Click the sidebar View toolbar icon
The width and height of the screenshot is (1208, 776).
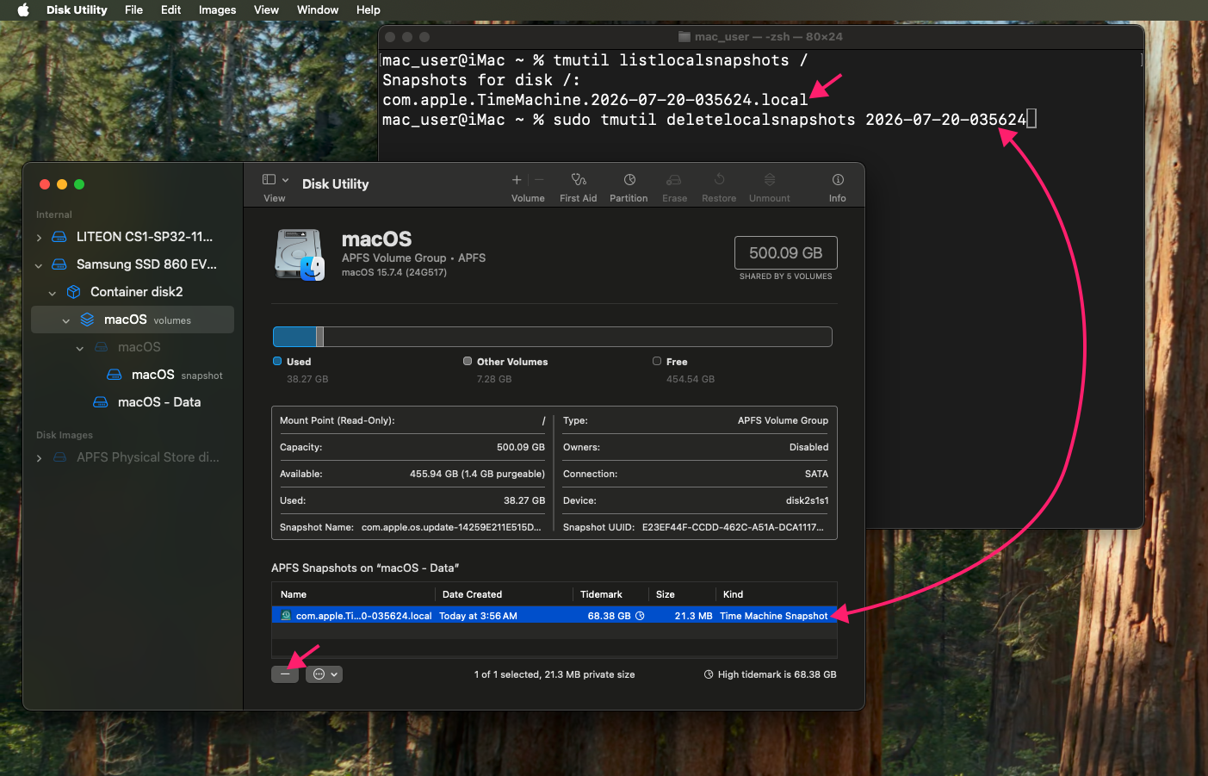(x=269, y=179)
